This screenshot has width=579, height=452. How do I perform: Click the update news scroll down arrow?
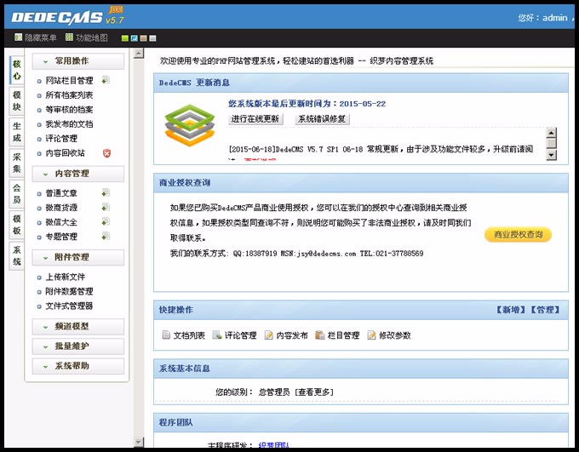coord(551,155)
